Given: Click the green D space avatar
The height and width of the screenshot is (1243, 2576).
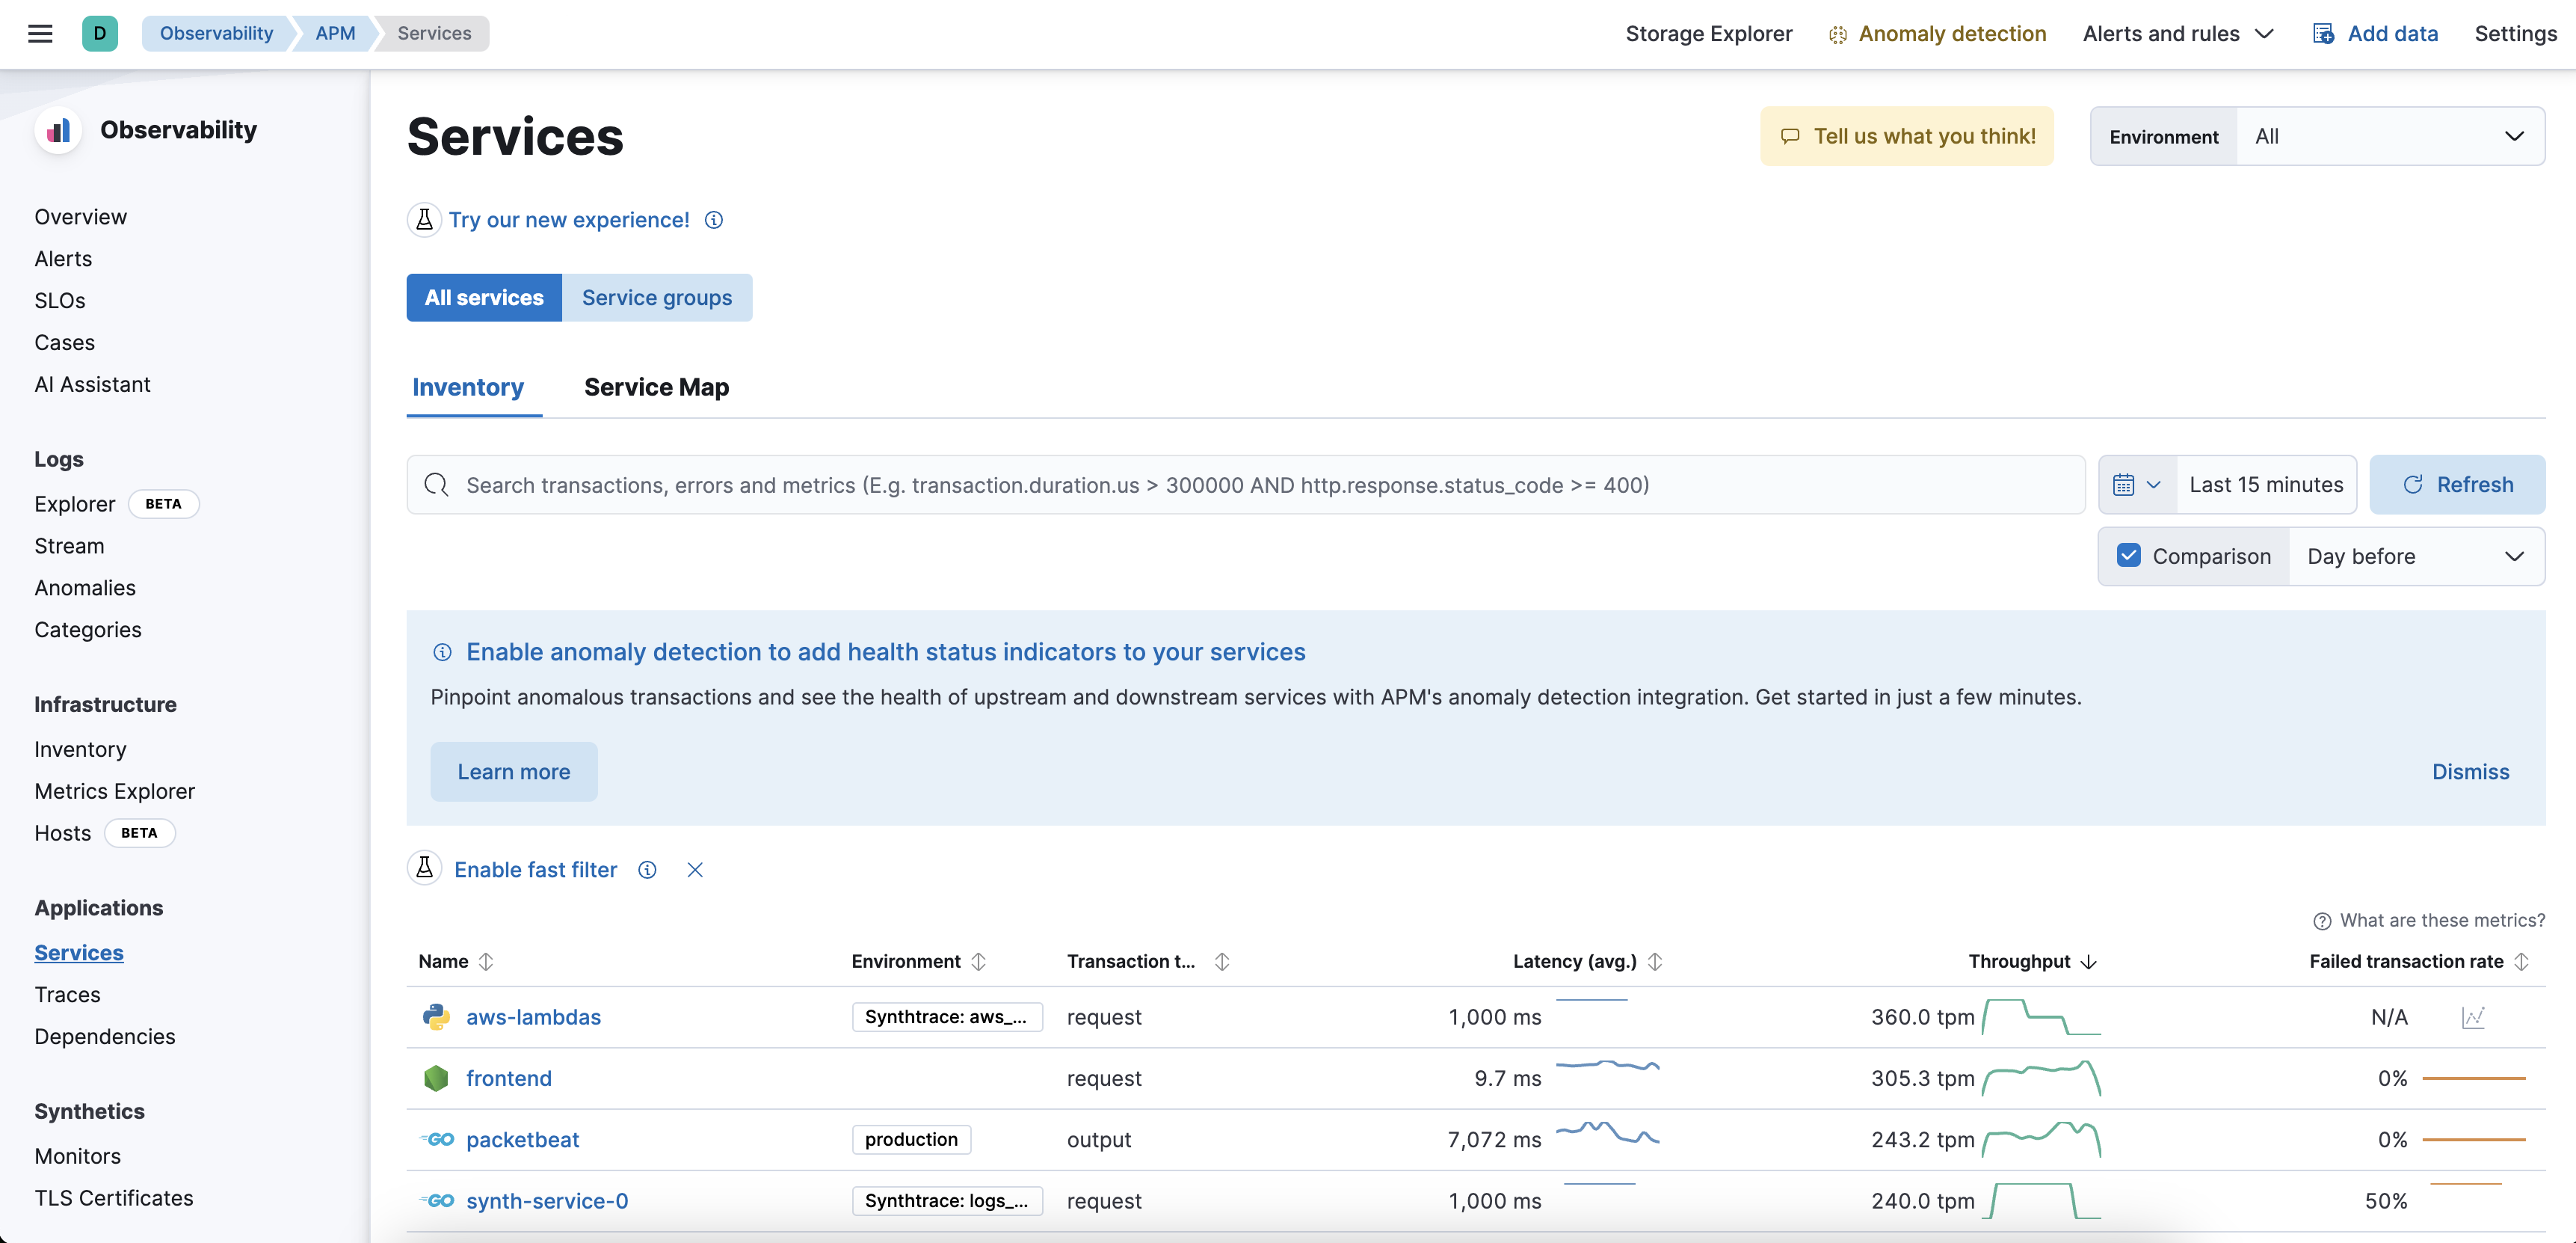Looking at the screenshot, I should [x=99, y=33].
